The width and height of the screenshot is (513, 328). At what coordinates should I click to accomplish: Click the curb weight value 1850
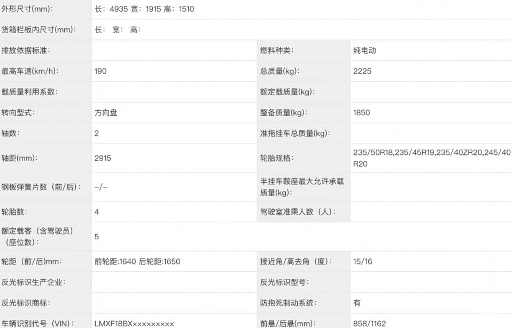click(x=362, y=113)
